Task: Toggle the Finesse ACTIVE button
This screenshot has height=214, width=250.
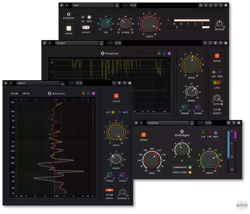Action: pos(217,56)
